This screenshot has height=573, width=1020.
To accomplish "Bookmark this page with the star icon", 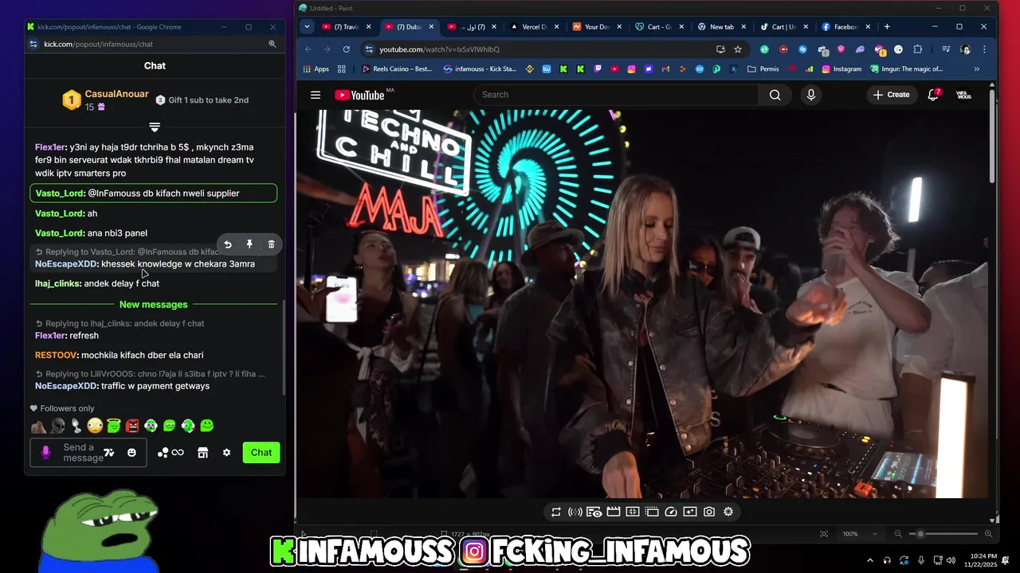I will 738,49.
